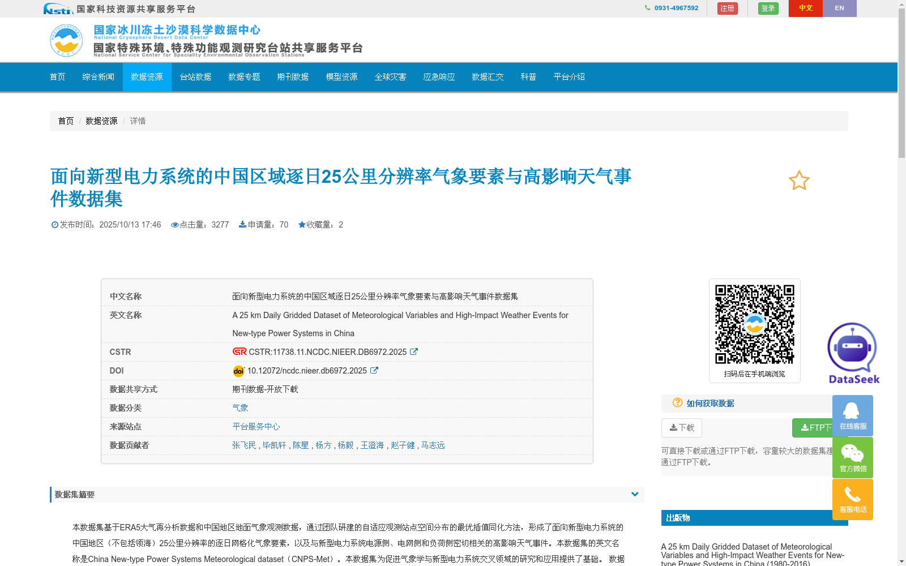
Task: Open contributor 赵子健 link
Action: click(x=403, y=445)
